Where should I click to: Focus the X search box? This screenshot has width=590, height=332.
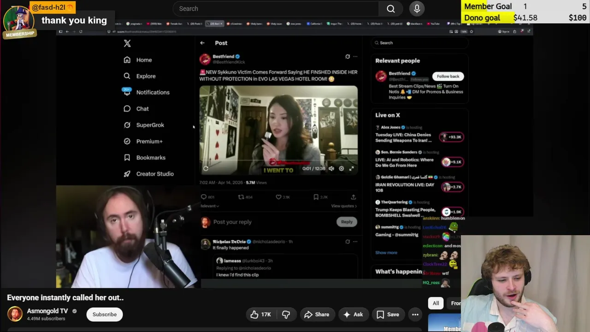pos(419,43)
